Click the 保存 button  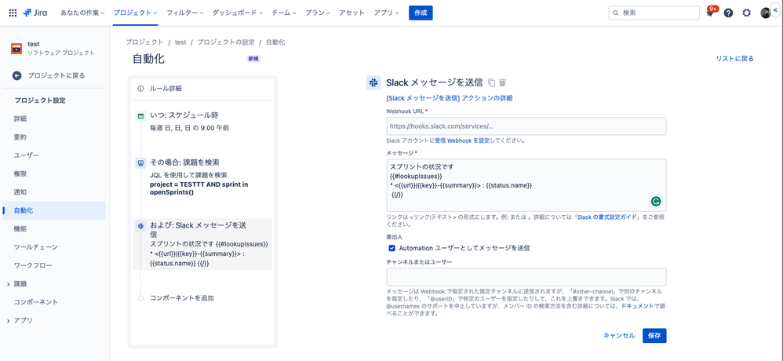point(654,336)
